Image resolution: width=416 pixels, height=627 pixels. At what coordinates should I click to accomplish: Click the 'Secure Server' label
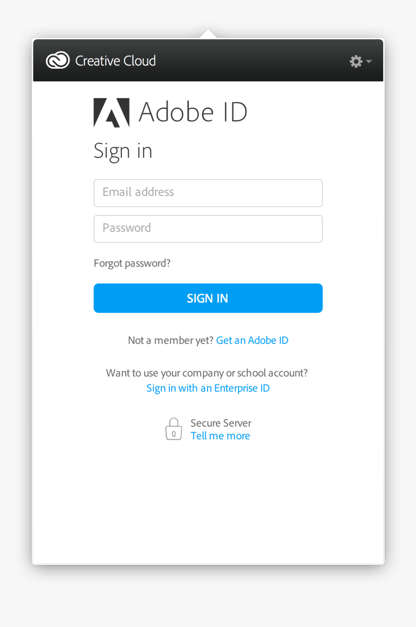(221, 423)
